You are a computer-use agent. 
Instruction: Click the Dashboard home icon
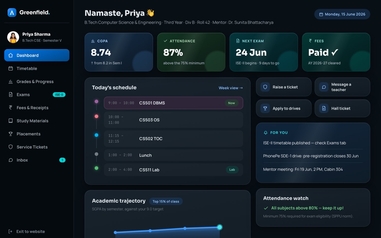(x=11, y=55)
